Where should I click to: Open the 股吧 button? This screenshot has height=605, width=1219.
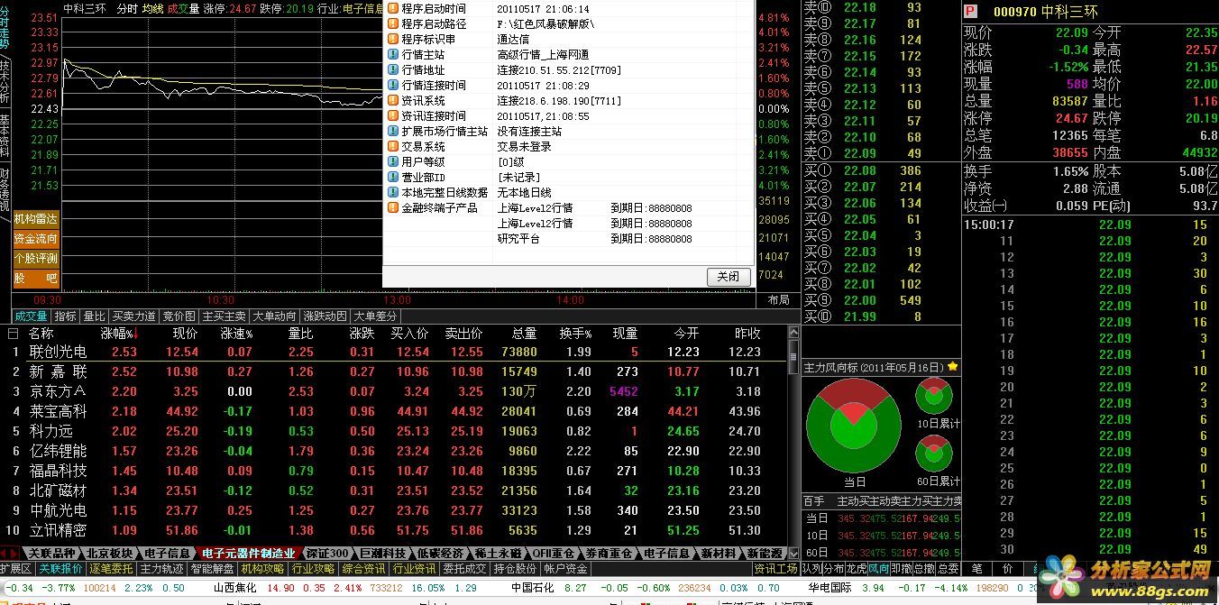click(35, 279)
